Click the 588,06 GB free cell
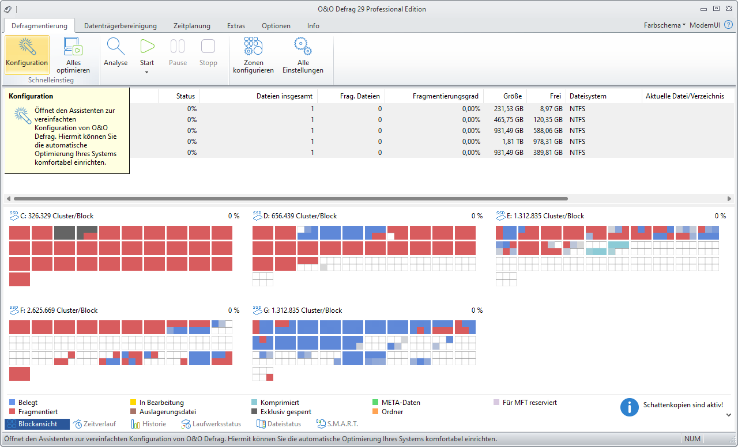 (x=546, y=130)
